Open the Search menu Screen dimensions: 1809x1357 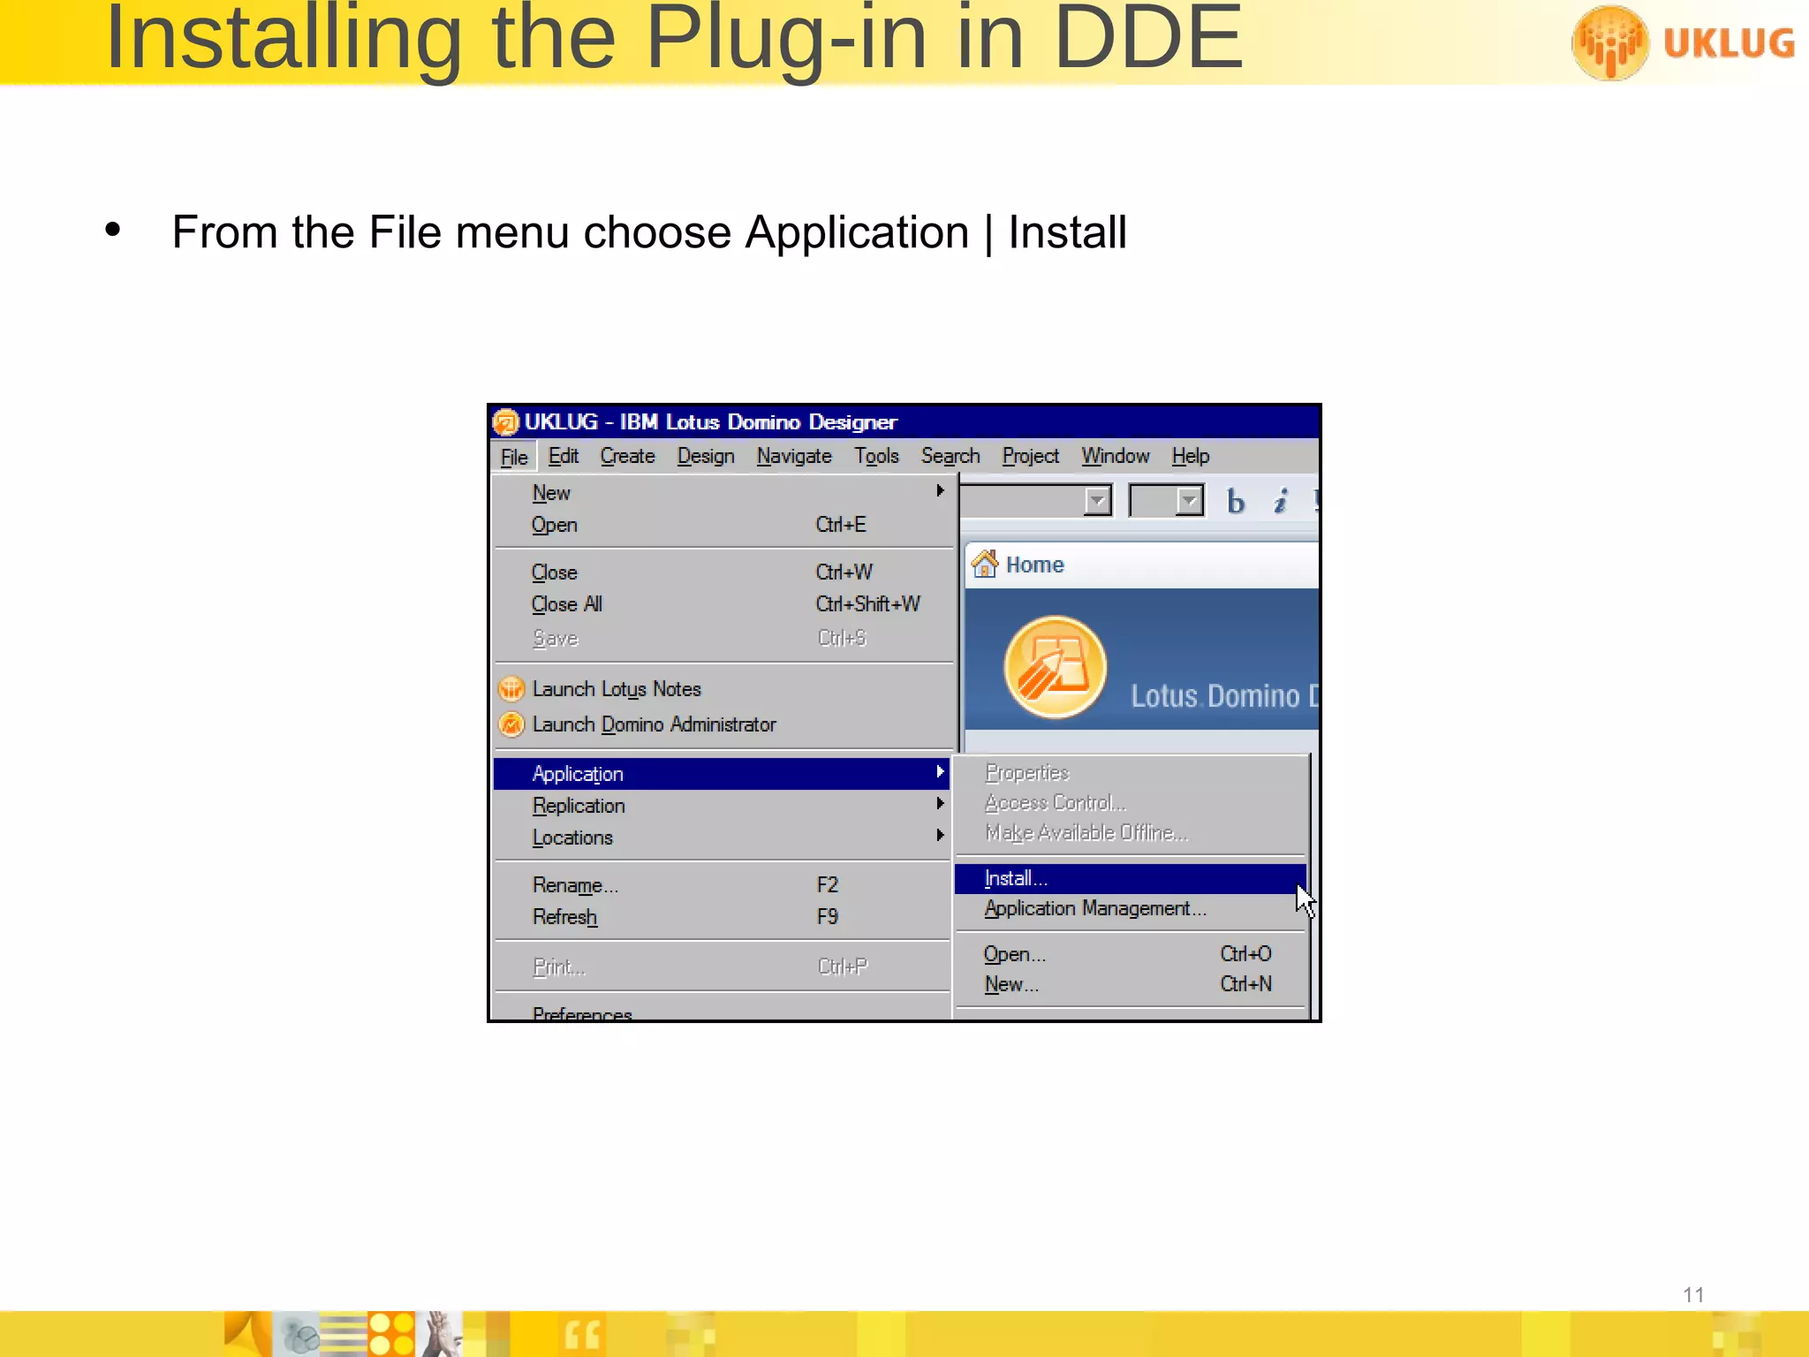click(950, 456)
